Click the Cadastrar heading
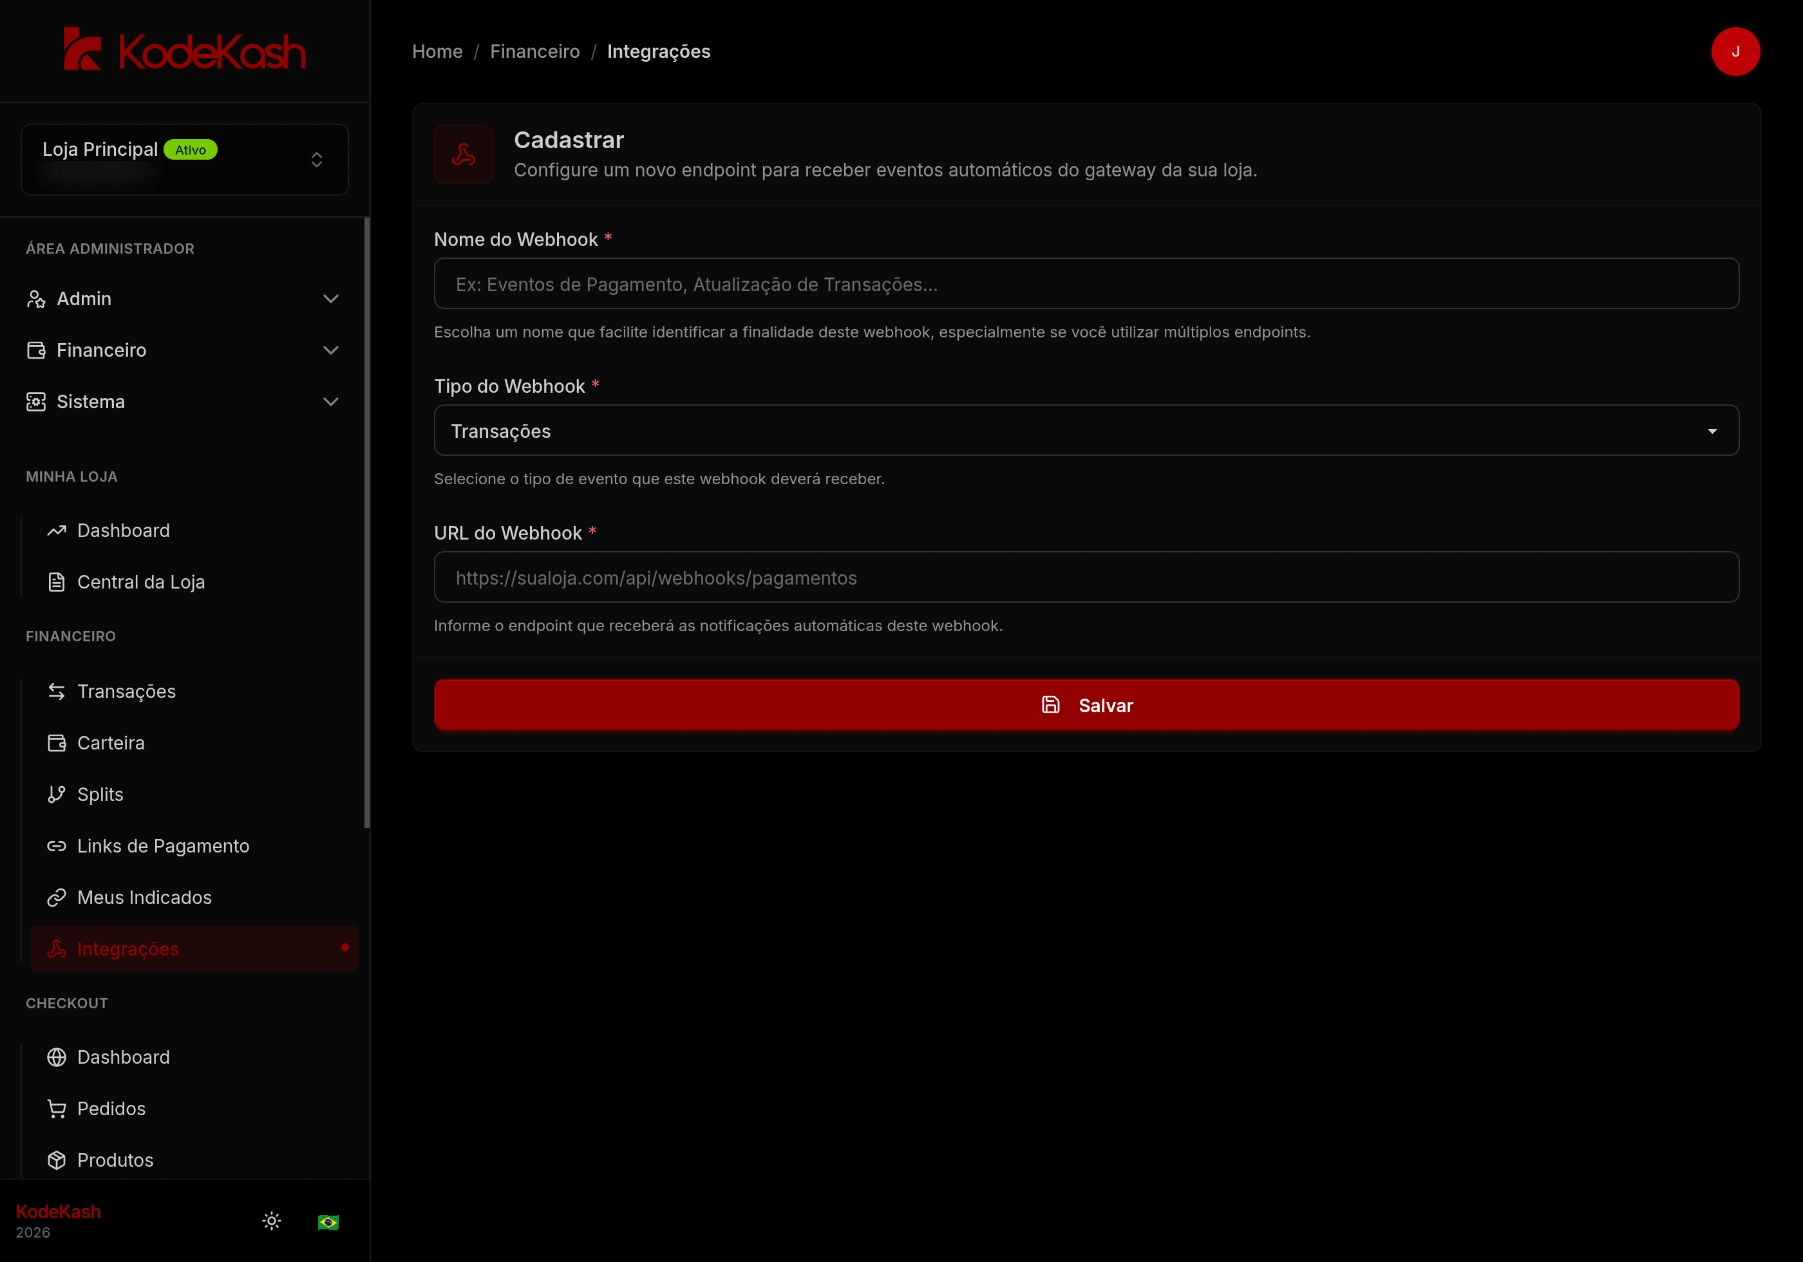1803x1262 pixels. click(569, 140)
